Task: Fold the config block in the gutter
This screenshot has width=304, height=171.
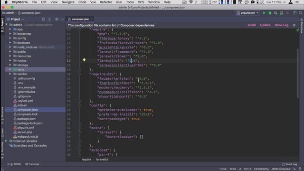Action: [x=79, y=105]
